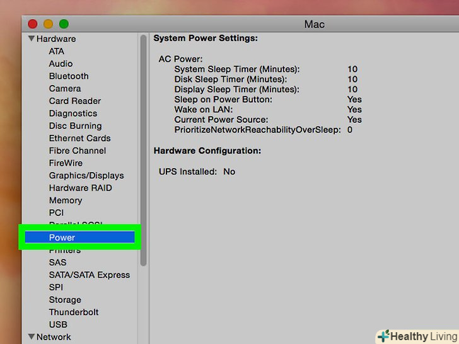Click Disk Sleep Timer (Minutes) row
The height and width of the screenshot is (344, 459).
point(266,79)
